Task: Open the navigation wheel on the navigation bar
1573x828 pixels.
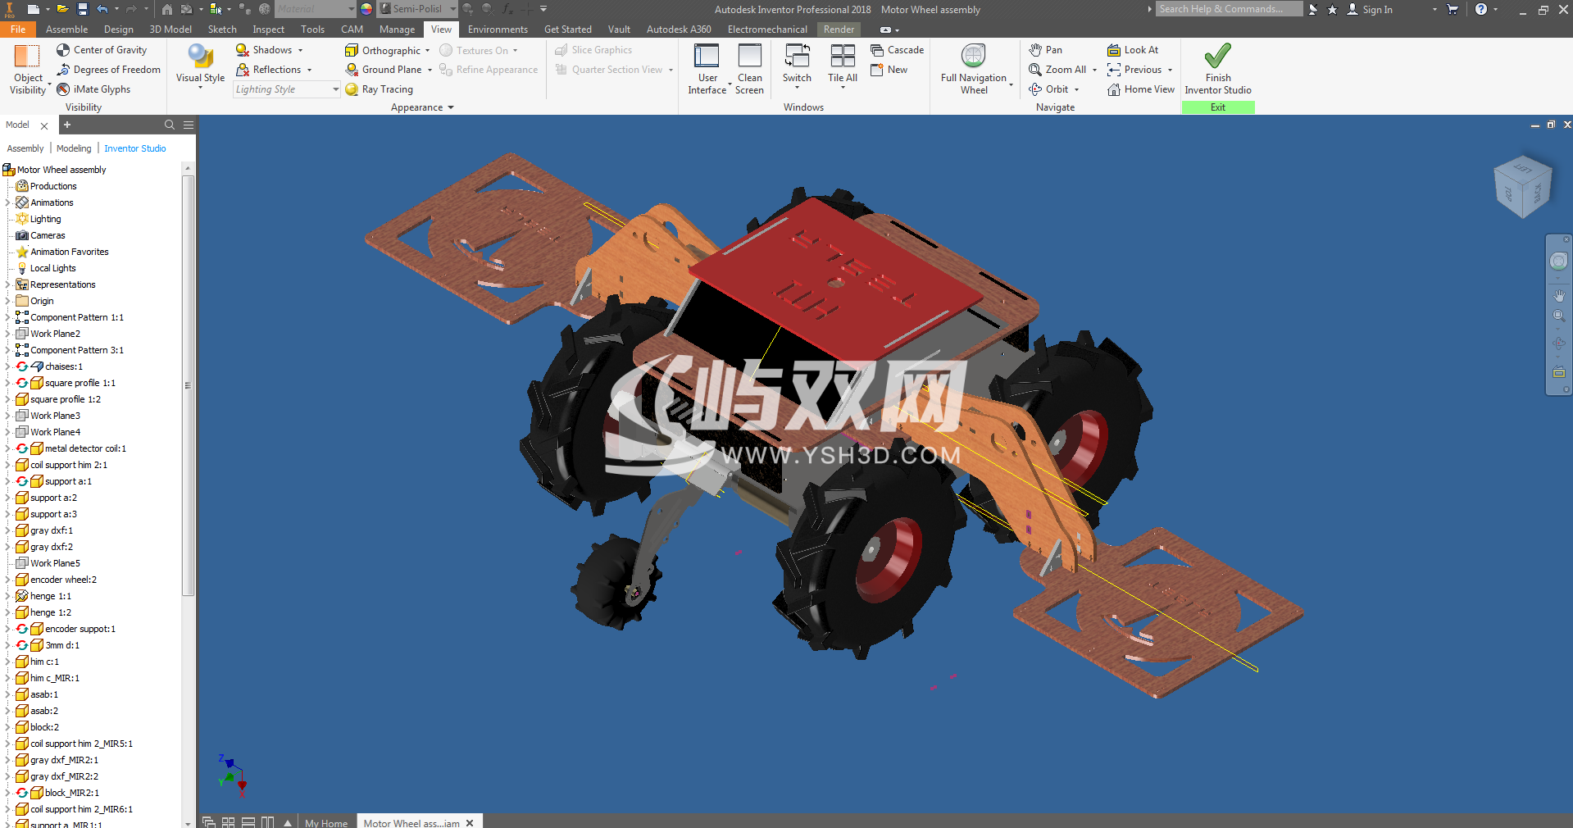Action: [x=1558, y=262]
